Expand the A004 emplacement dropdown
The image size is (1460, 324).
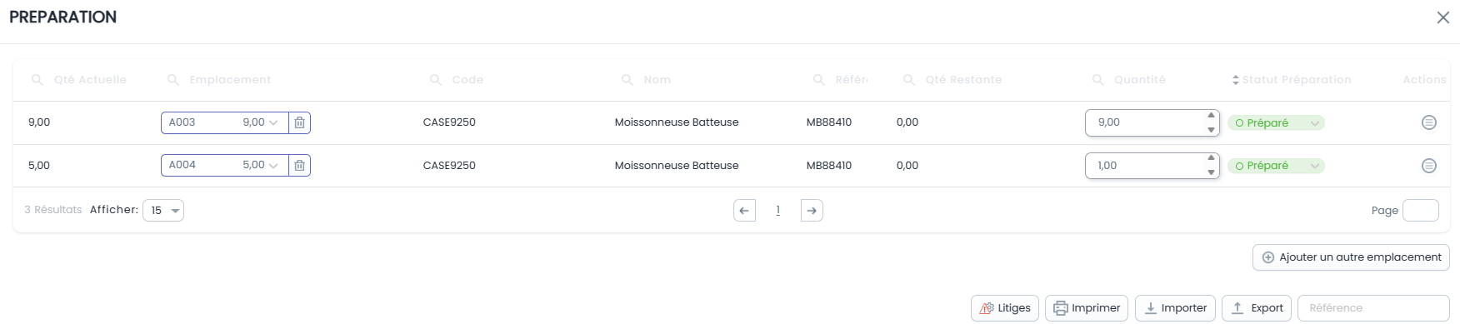(x=273, y=166)
